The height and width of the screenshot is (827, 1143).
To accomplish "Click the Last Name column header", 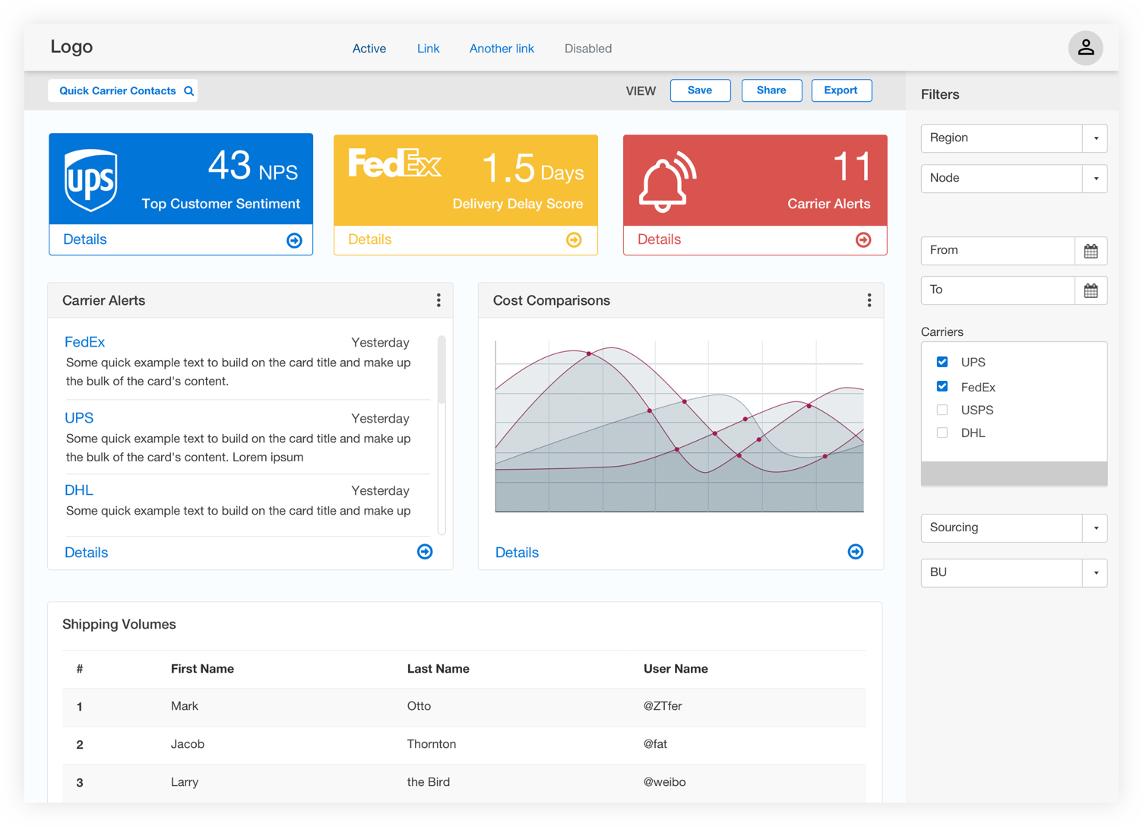I will point(438,669).
